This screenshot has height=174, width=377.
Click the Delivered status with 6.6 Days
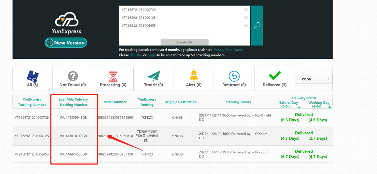[304, 117]
